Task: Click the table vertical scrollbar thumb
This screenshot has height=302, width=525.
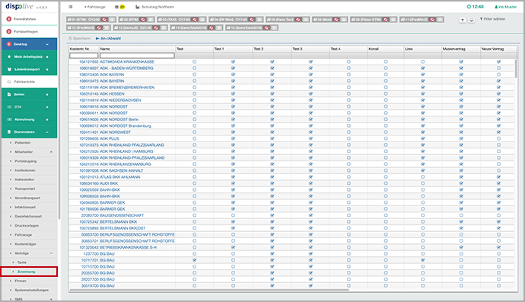Action: [516, 68]
